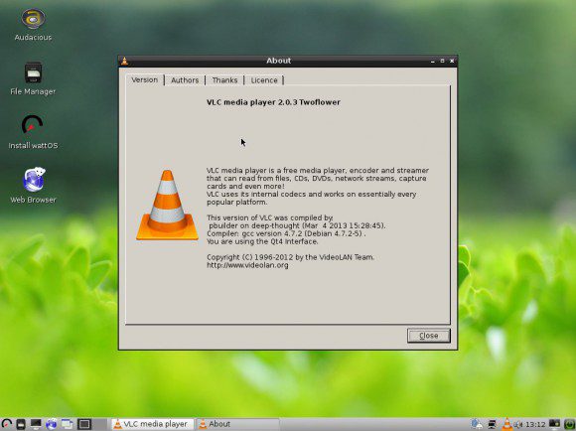
Task: Click the VLC cone in About title bar
Action: tap(124, 61)
